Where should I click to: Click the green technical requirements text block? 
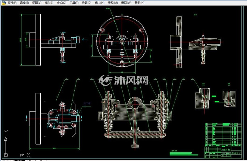tap(184, 153)
